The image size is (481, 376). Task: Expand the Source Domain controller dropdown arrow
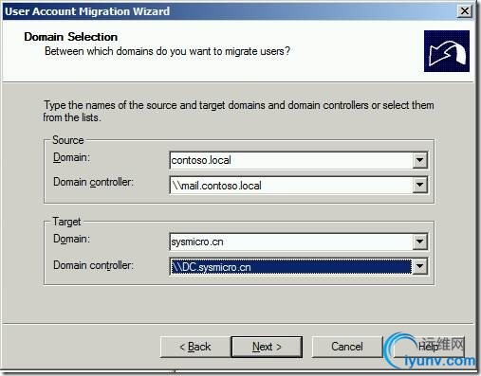pos(420,186)
